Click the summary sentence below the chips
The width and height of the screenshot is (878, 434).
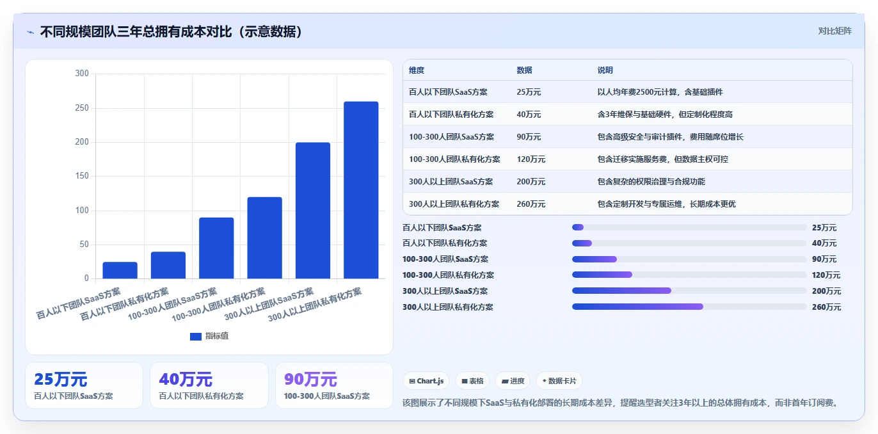620,403
